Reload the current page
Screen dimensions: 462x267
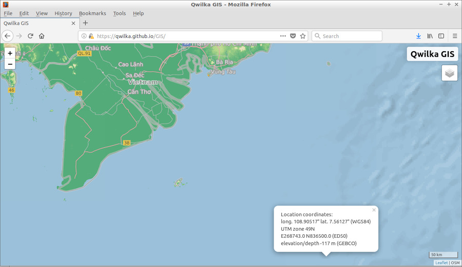click(30, 36)
